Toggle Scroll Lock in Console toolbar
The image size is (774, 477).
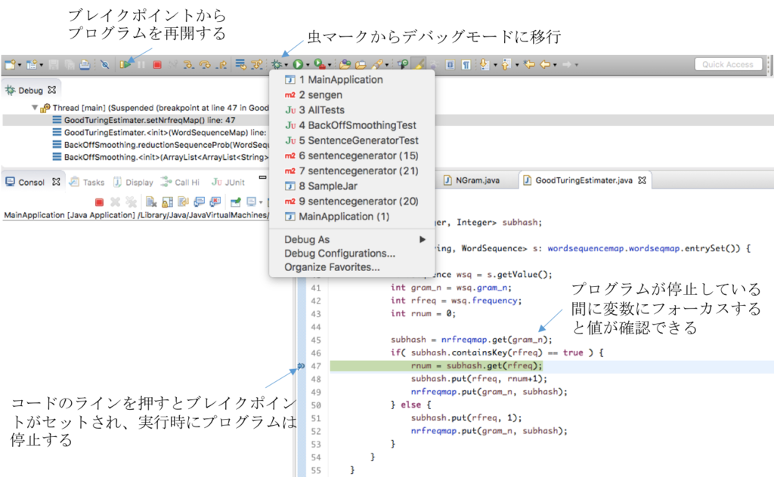167,202
